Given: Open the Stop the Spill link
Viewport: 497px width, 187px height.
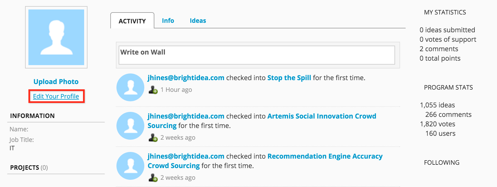Looking at the screenshot, I should tap(289, 78).
